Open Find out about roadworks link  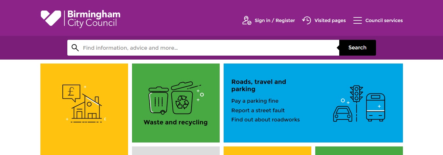(266, 120)
